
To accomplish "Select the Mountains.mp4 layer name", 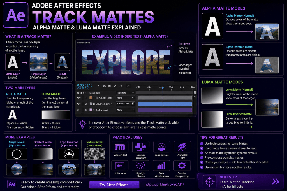I will point(104,104).
